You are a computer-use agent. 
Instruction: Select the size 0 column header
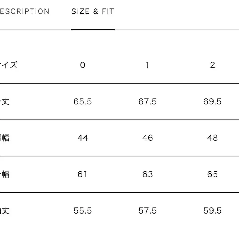coord(83,65)
